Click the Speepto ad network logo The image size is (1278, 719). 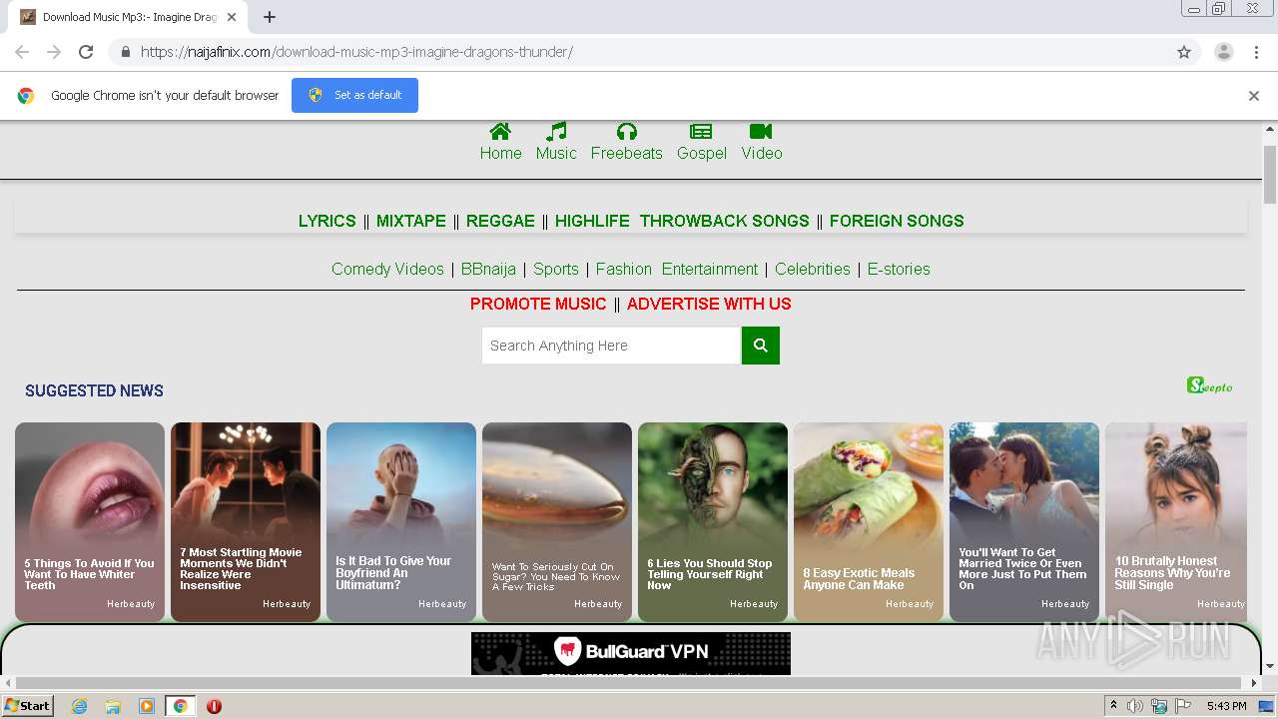click(1210, 385)
